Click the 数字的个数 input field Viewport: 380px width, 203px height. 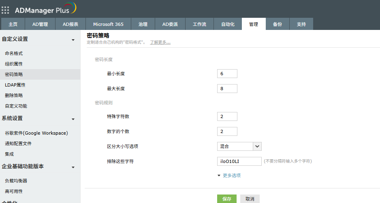coord(227,131)
